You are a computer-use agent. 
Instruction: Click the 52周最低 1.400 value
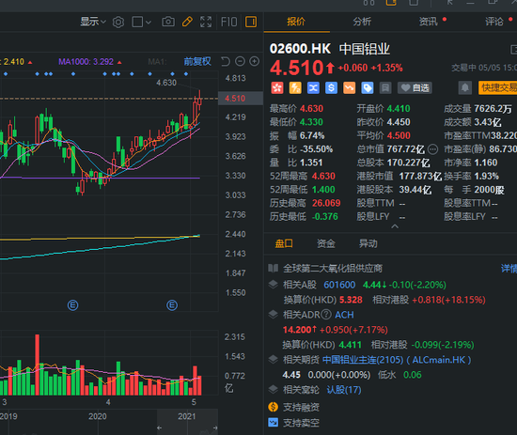[323, 190]
